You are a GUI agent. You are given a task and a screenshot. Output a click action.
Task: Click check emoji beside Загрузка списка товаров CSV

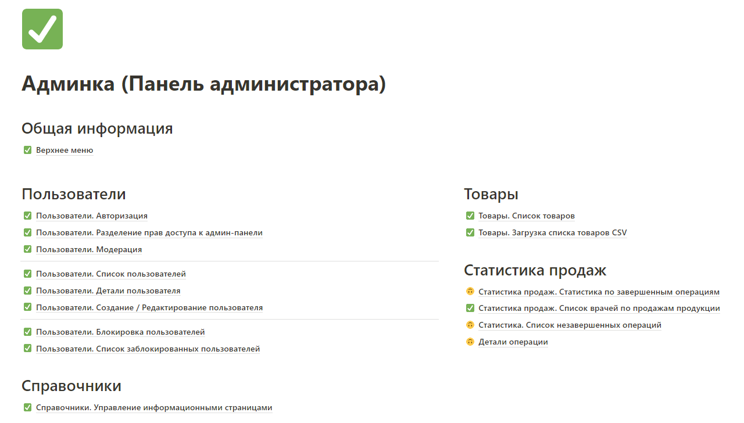(x=470, y=232)
